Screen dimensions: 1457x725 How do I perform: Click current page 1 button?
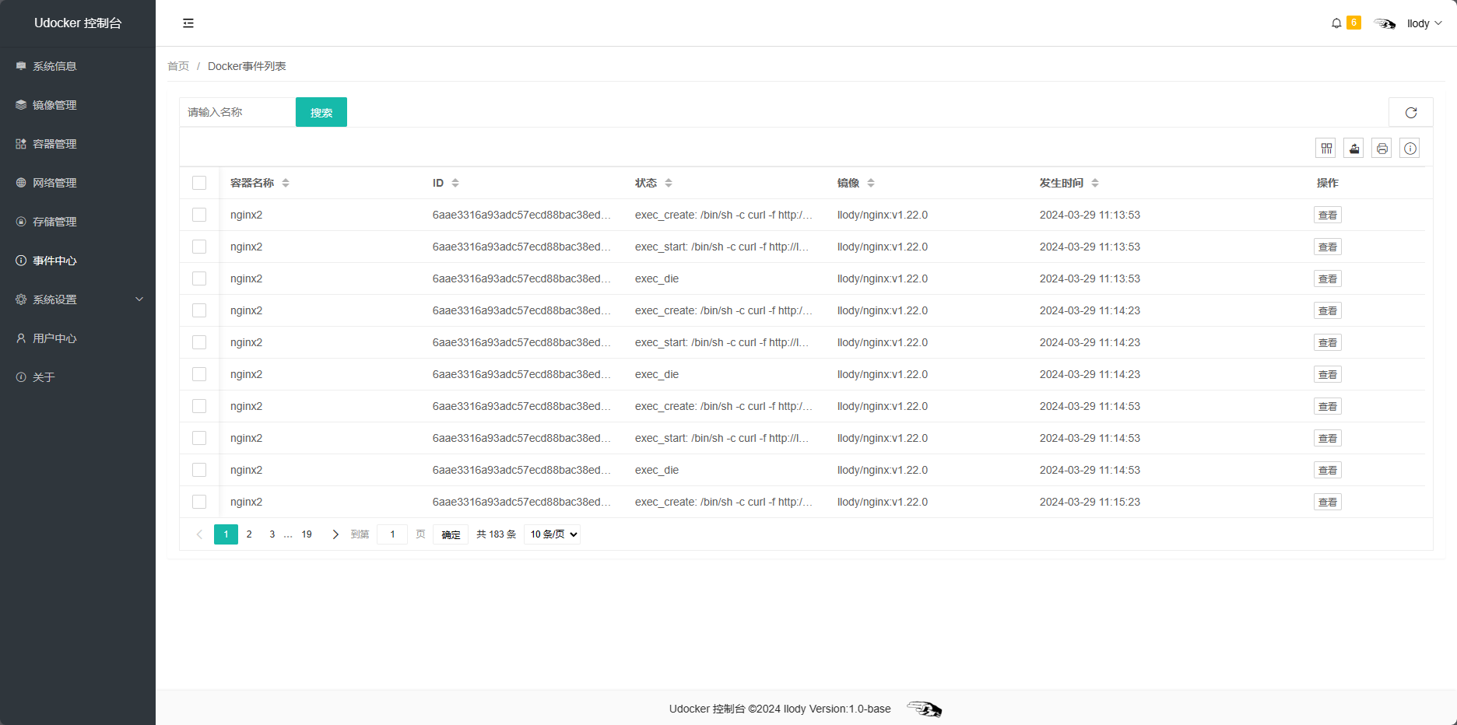tap(226, 534)
